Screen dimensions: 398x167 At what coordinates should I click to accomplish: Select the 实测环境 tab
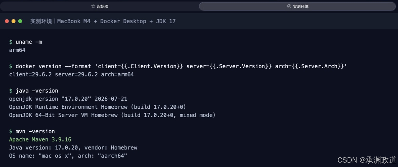tap(297, 6)
